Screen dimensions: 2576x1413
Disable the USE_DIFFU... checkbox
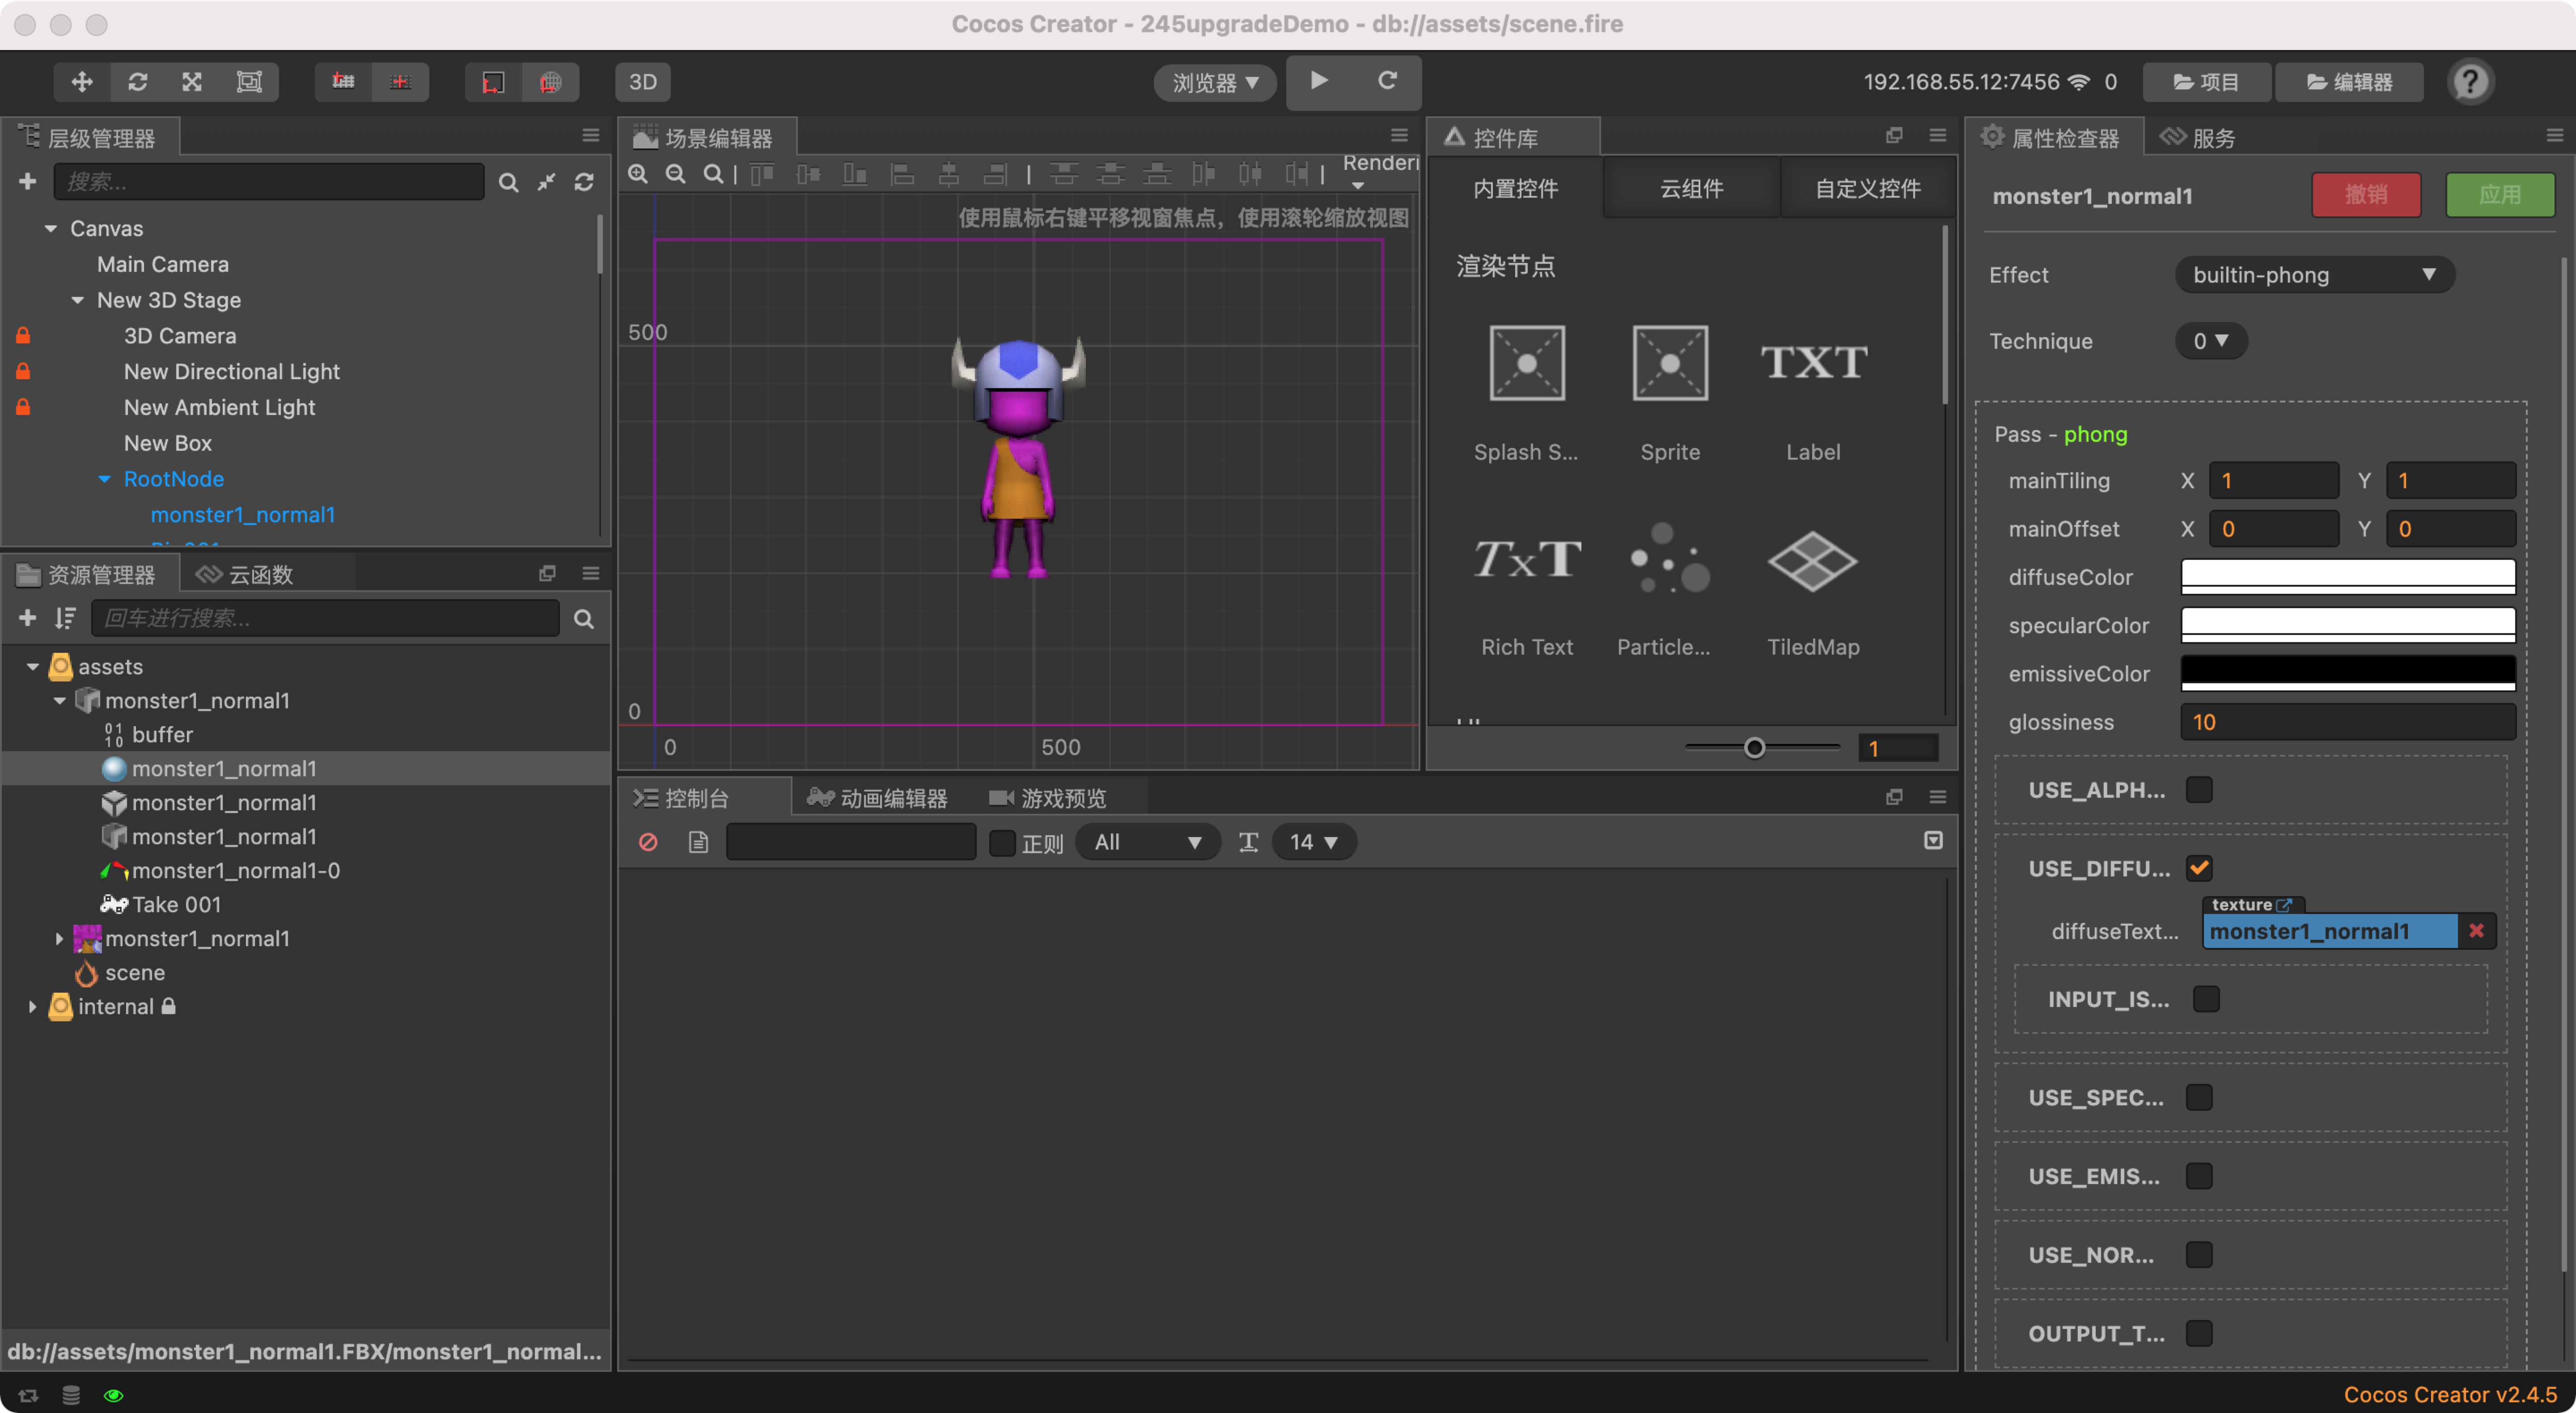pos(2199,868)
